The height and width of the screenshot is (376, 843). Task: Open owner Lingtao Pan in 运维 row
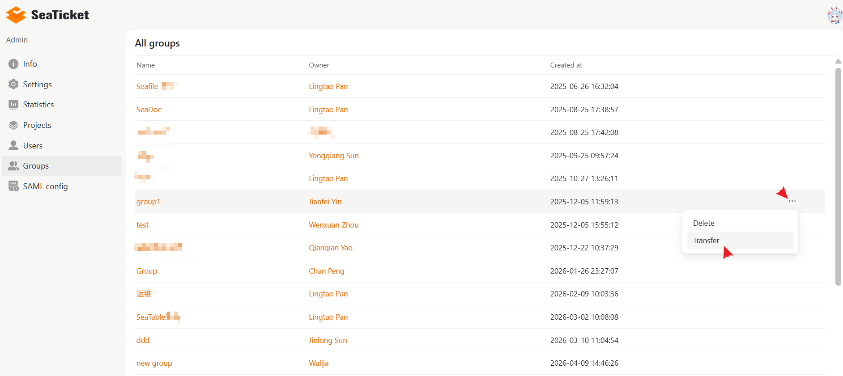[x=328, y=294]
